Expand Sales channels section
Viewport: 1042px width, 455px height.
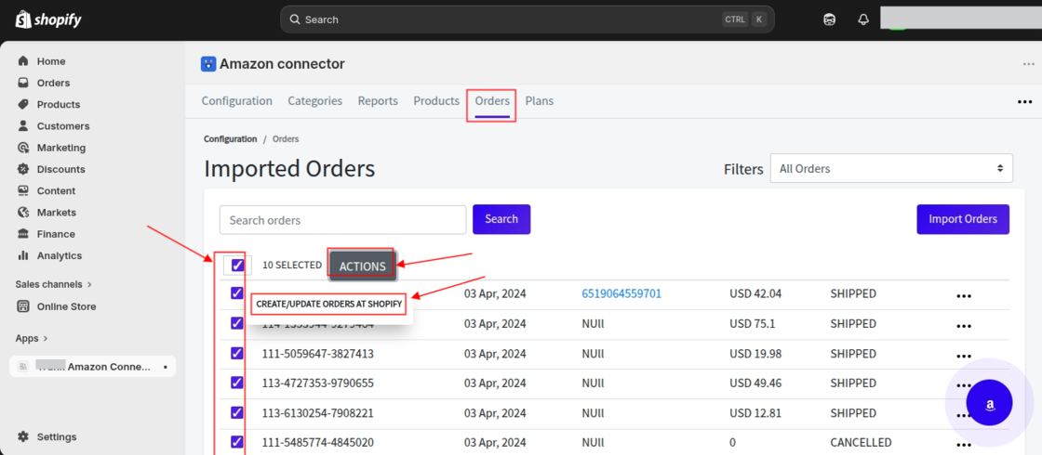tap(54, 284)
